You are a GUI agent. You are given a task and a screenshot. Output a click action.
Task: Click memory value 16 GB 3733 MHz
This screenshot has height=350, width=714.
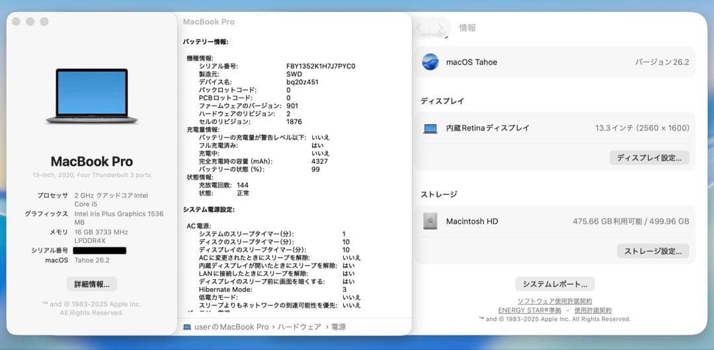click(x=101, y=232)
